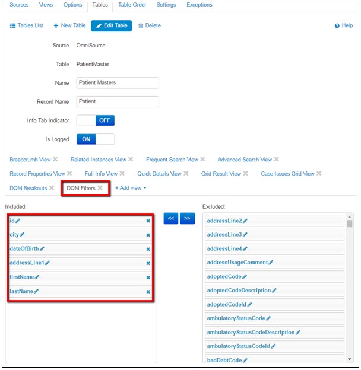Click the pencil icon next to dateOfBirth

[42, 248]
